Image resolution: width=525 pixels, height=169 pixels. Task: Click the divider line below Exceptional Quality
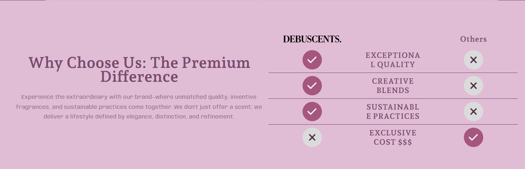pos(393,73)
